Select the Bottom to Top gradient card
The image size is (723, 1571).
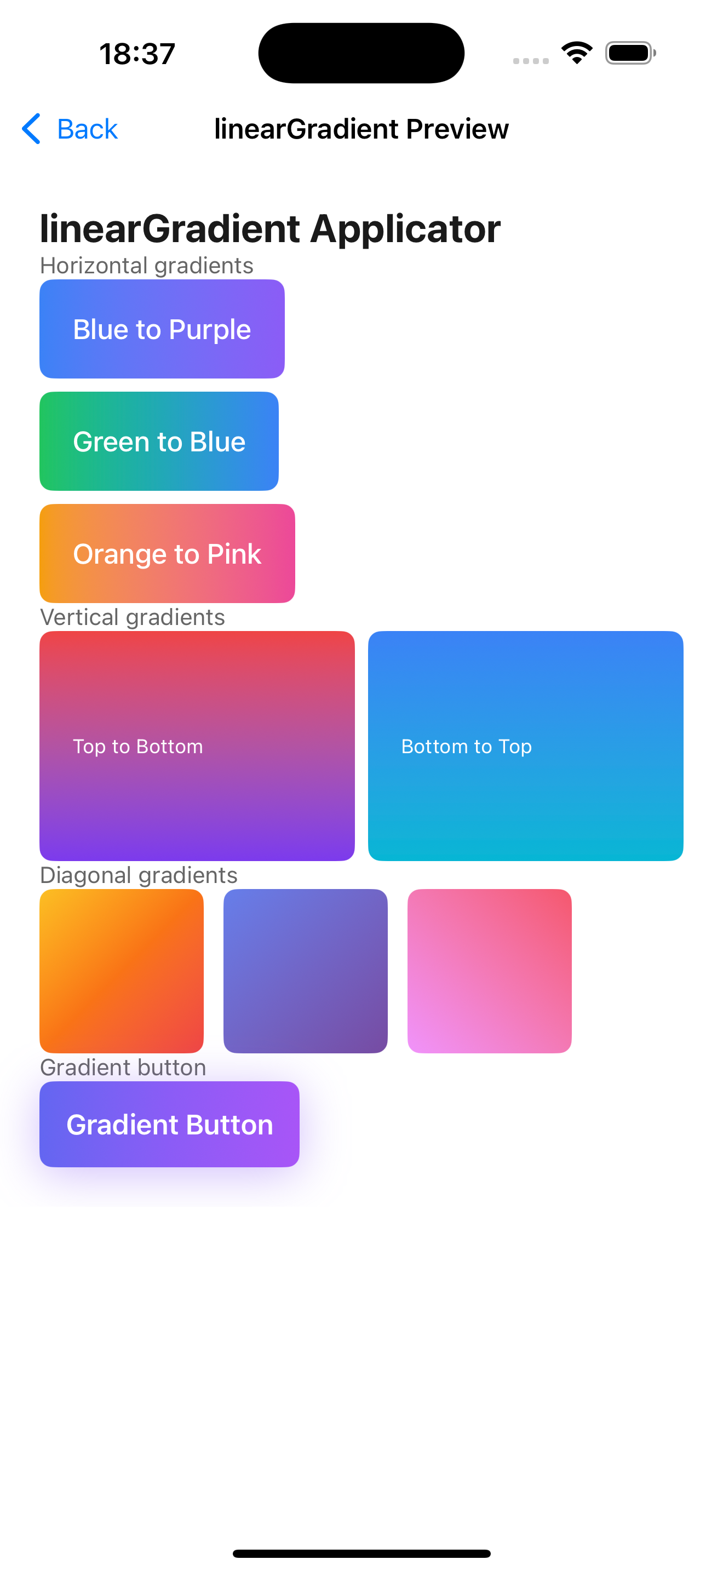pyautogui.click(x=525, y=746)
